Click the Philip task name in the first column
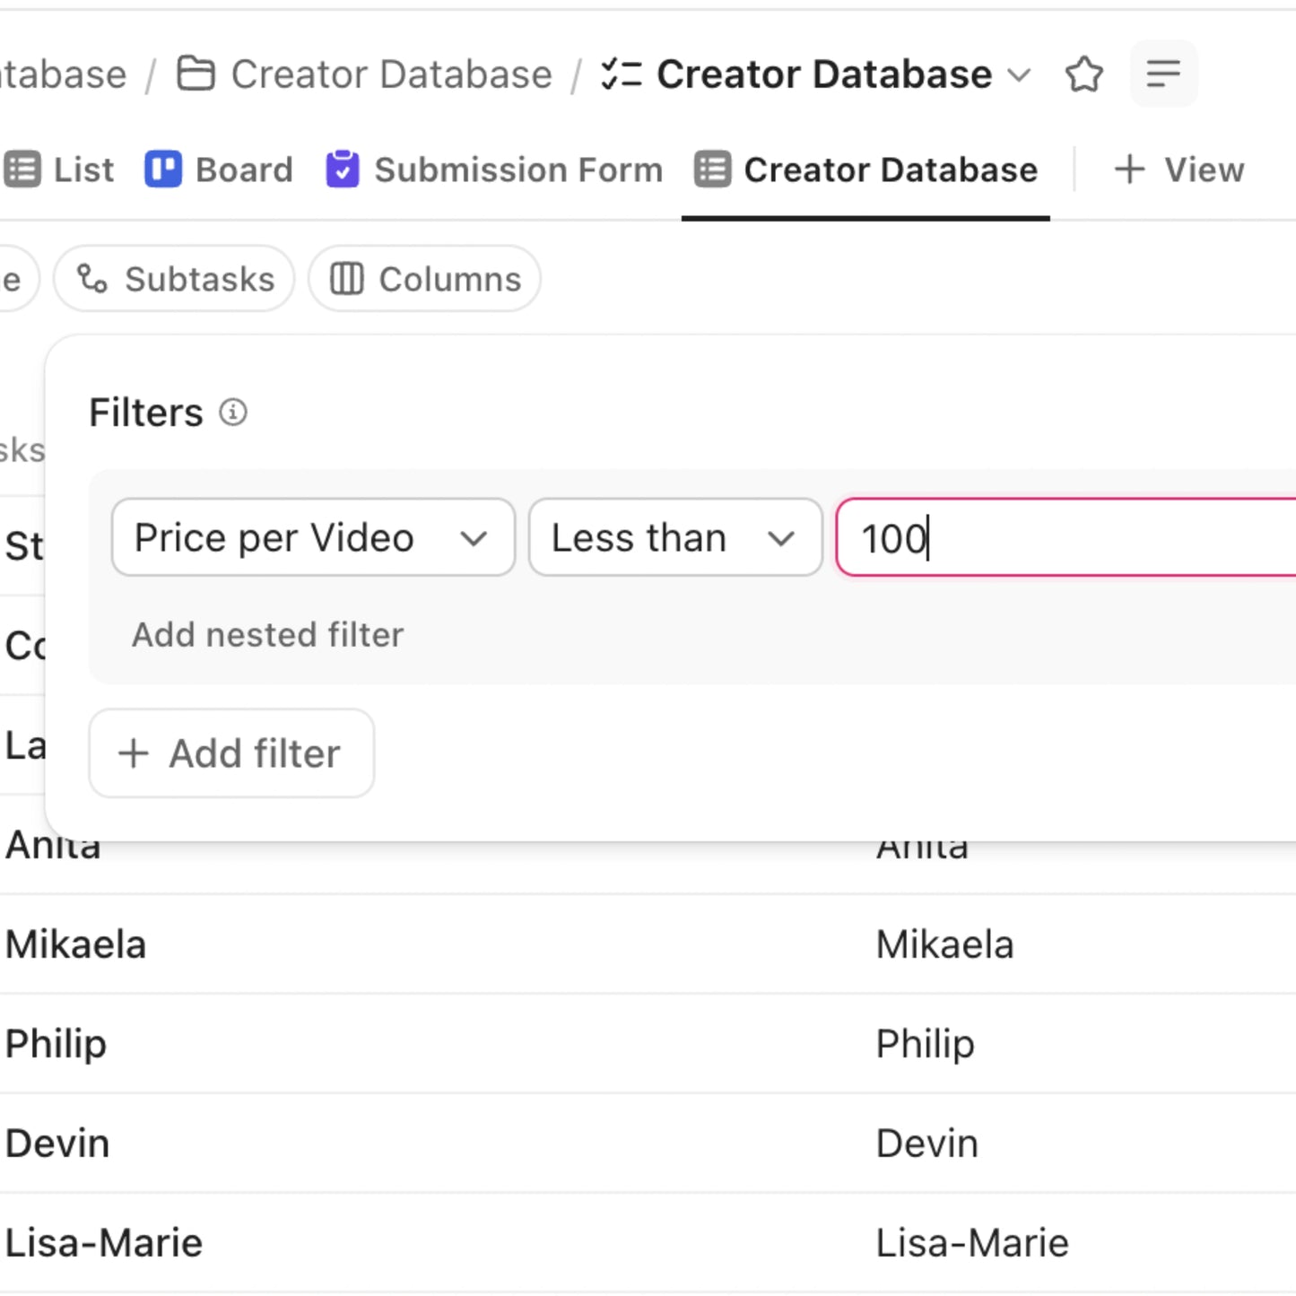The width and height of the screenshot is (1296, 1296). tap(56, 1044)
